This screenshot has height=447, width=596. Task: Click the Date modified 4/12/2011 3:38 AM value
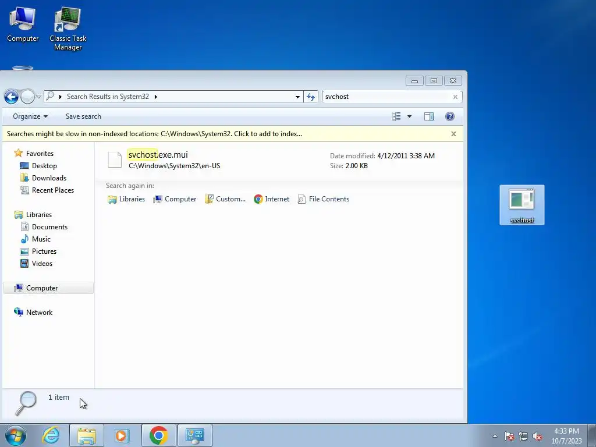[406, 156]
